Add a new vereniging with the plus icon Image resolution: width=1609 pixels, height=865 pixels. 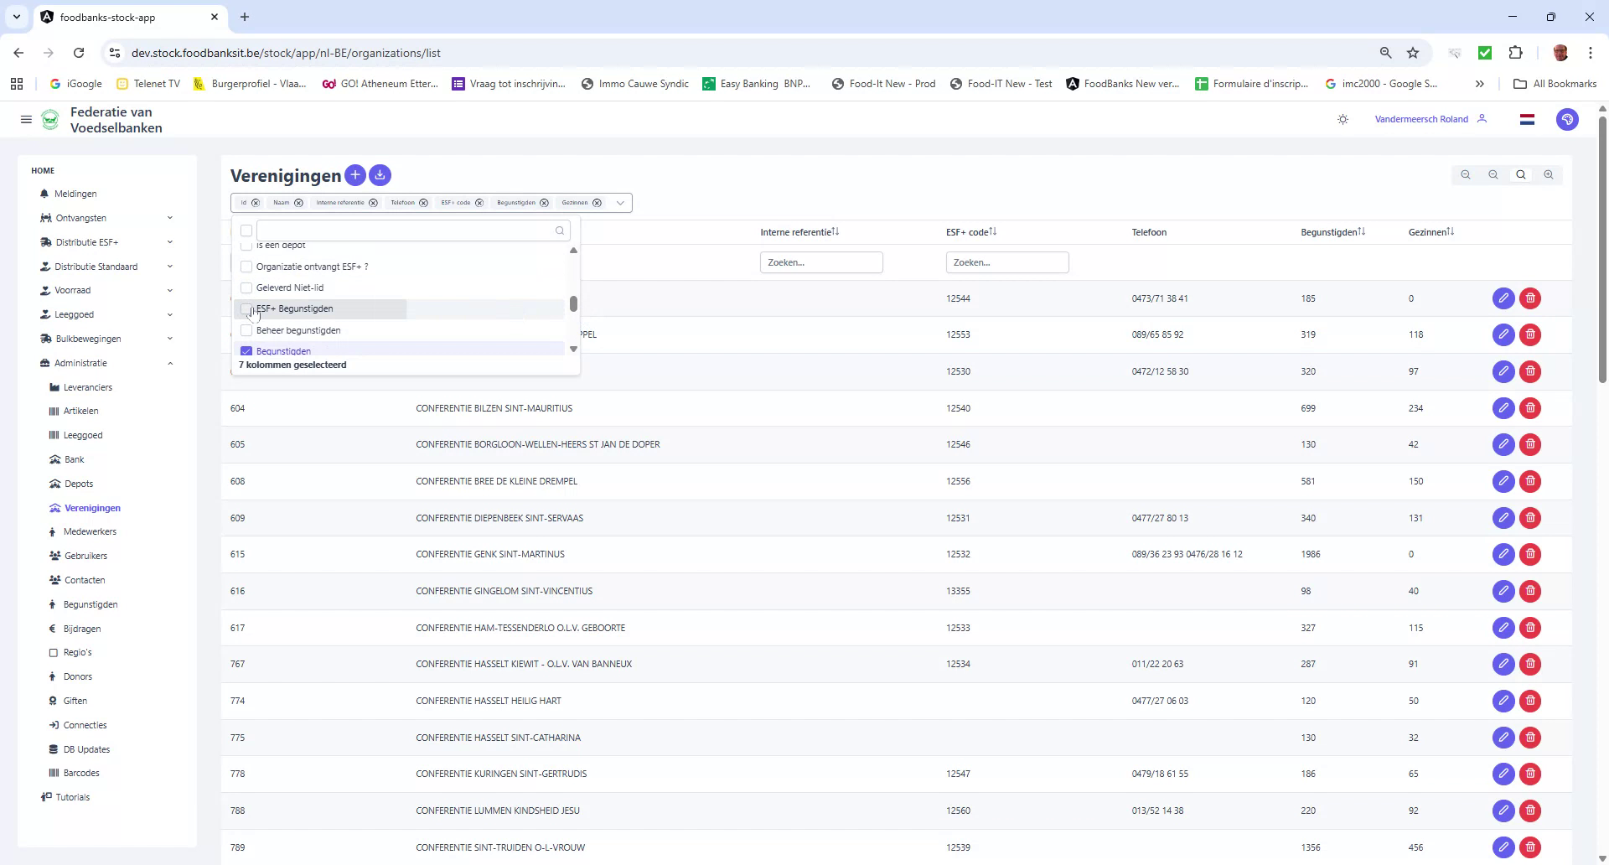point(355,175)
